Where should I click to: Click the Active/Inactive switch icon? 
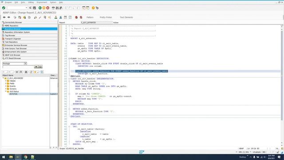(x=20, y=17)
